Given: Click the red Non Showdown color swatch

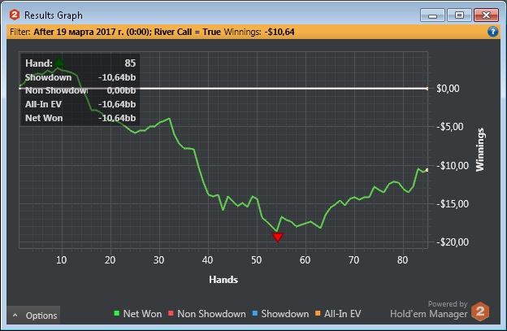Looking at the screenshot, I should click(171, 313).
